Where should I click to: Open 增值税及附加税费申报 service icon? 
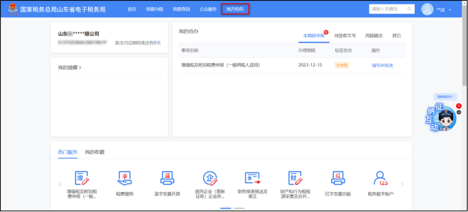pyautogui.click(x=82, y=178)
